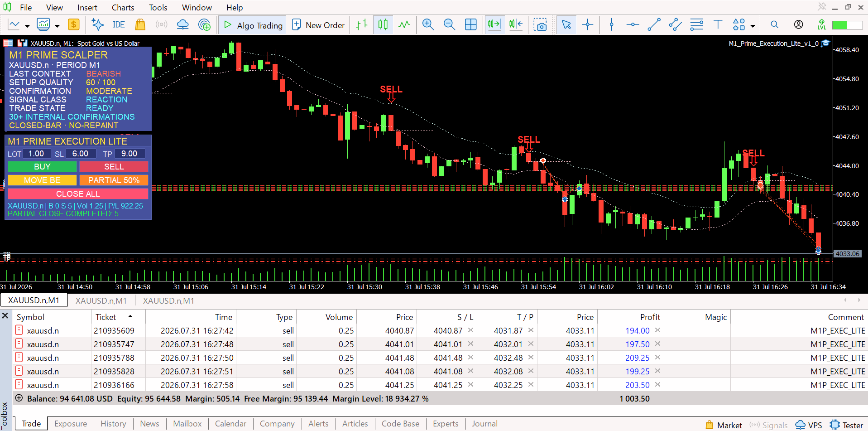Open the Tester button in status bar

(847, 425)
